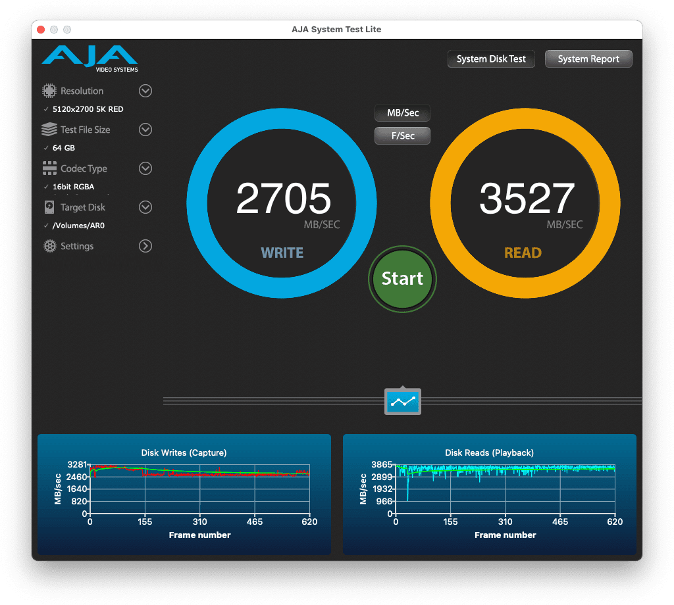The image size is (674, 605).
Task: Click the Target Disk drive icon
Action: pyautogui.click(x=49, y=207)
